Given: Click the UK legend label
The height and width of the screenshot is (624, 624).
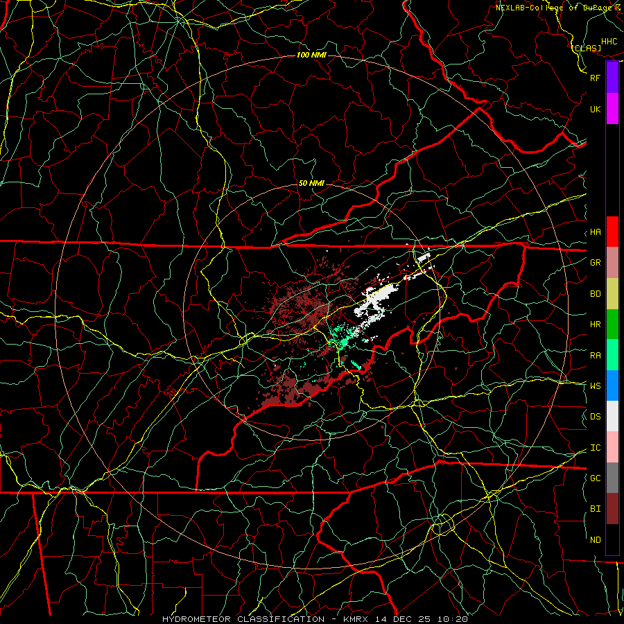Looking at the screenshot, I should (x=595, y=109).
